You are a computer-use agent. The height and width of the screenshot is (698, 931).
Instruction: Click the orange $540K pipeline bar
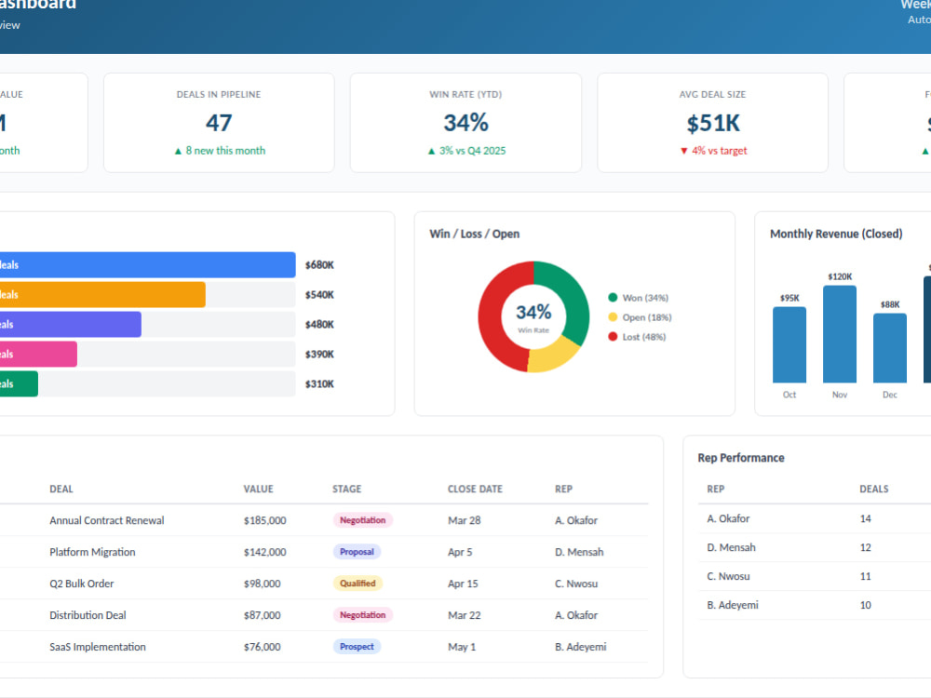pos(102,294)
